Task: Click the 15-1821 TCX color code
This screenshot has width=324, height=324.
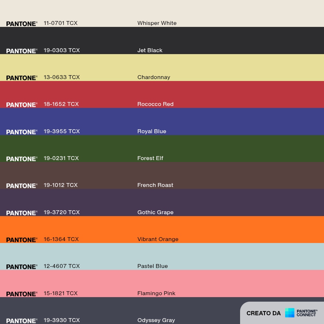Action: [61, 293]
